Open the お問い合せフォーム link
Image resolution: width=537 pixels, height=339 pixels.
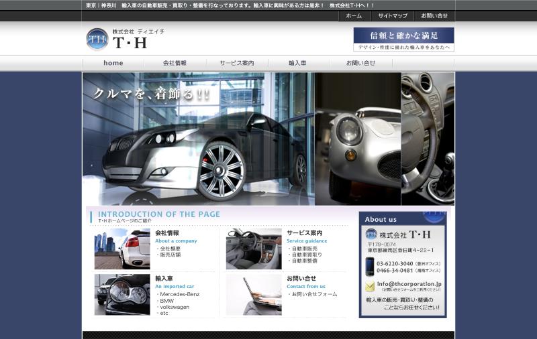tap(314, 294)
